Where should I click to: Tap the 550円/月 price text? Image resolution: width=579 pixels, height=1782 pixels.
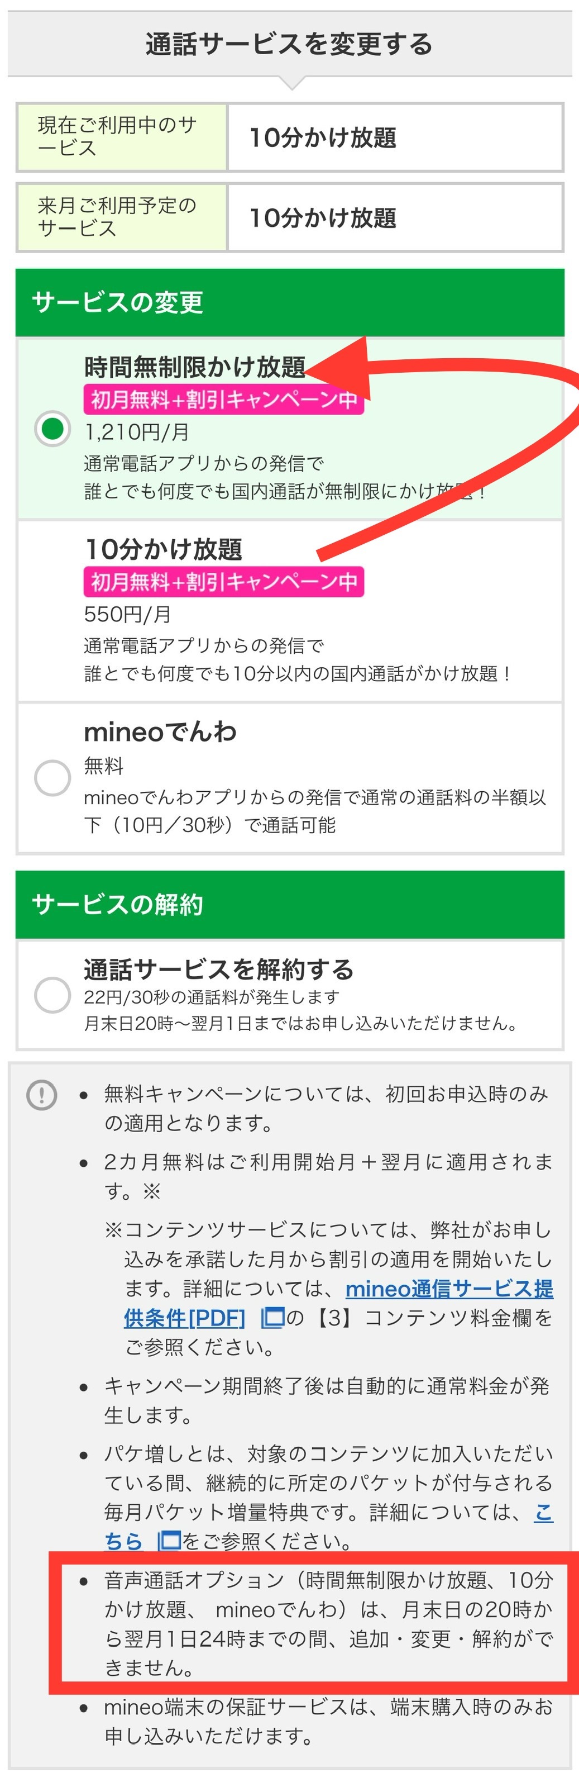click(127, 614)
